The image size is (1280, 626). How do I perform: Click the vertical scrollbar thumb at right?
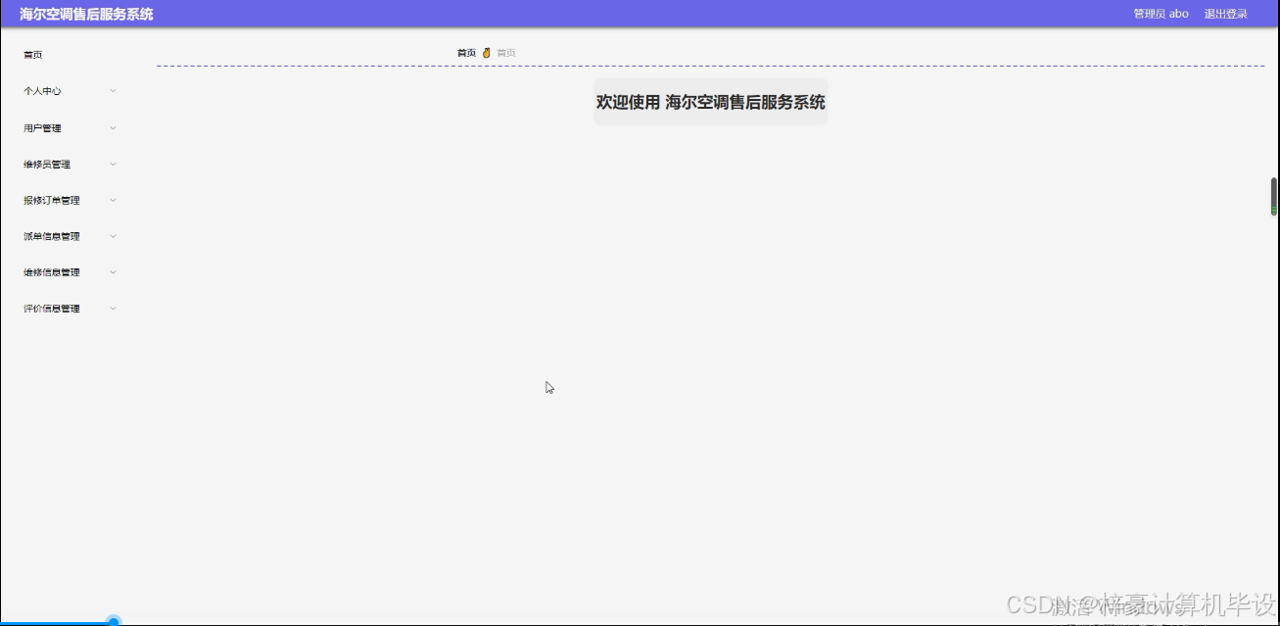pyautogui.click(x=1274, y=196)
